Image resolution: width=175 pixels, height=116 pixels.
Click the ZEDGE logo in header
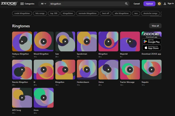9,4
